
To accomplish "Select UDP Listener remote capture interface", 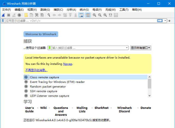I will pos(86,96).
